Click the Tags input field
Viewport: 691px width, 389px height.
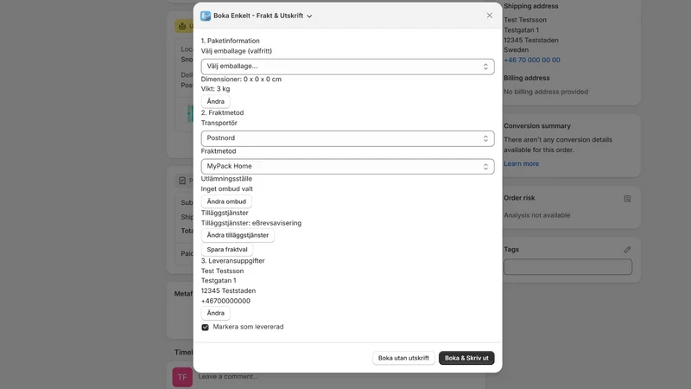[567, 267]
